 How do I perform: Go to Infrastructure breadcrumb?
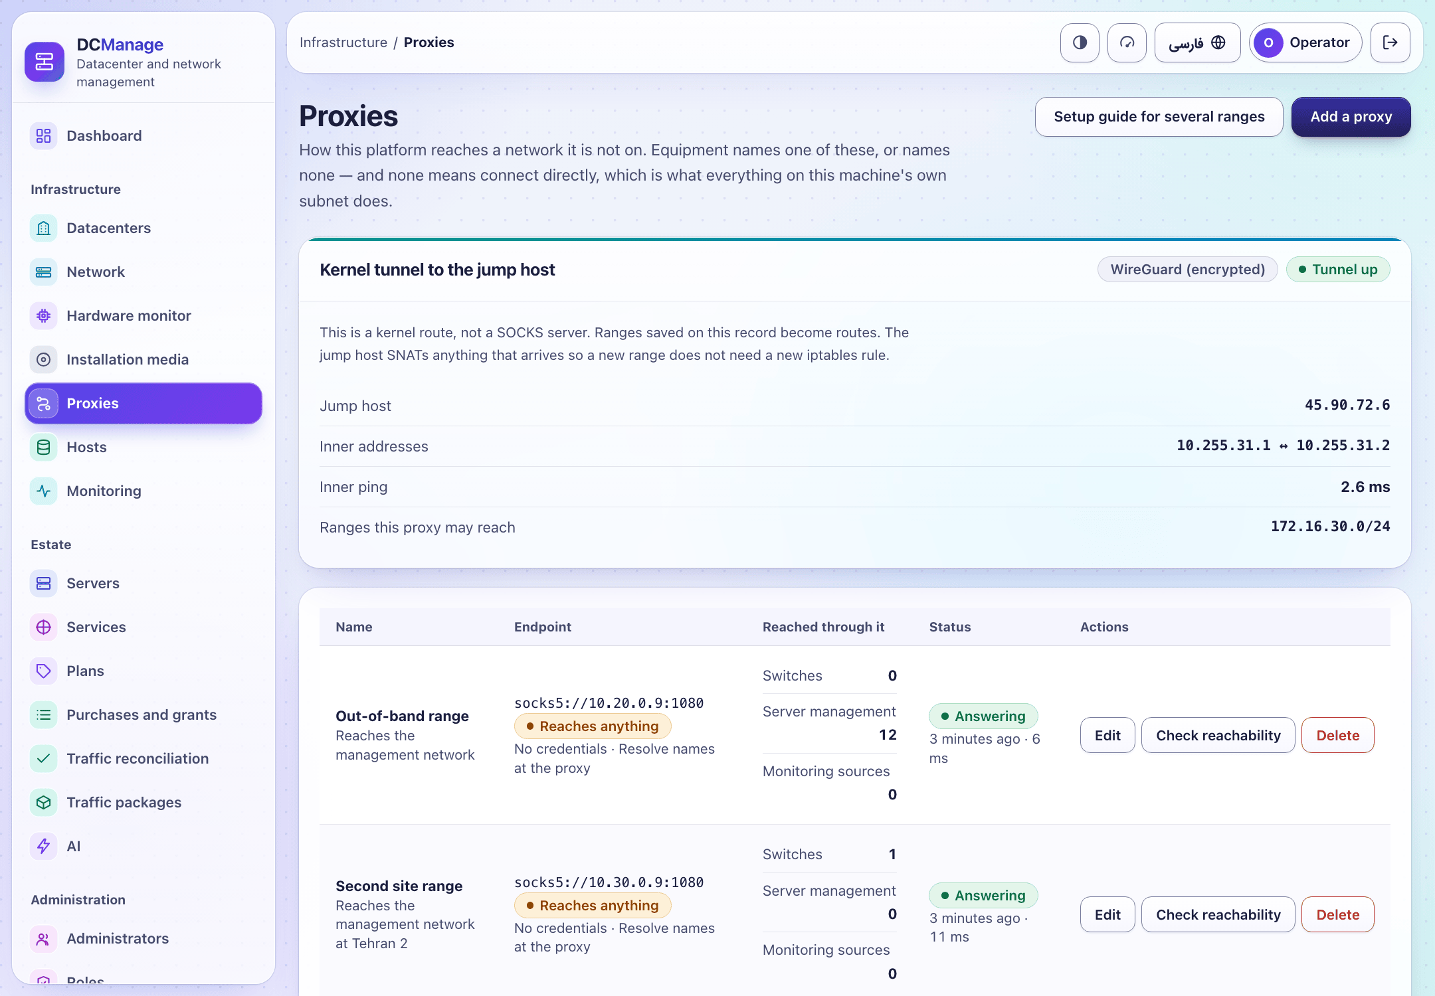tap(343, 42)
